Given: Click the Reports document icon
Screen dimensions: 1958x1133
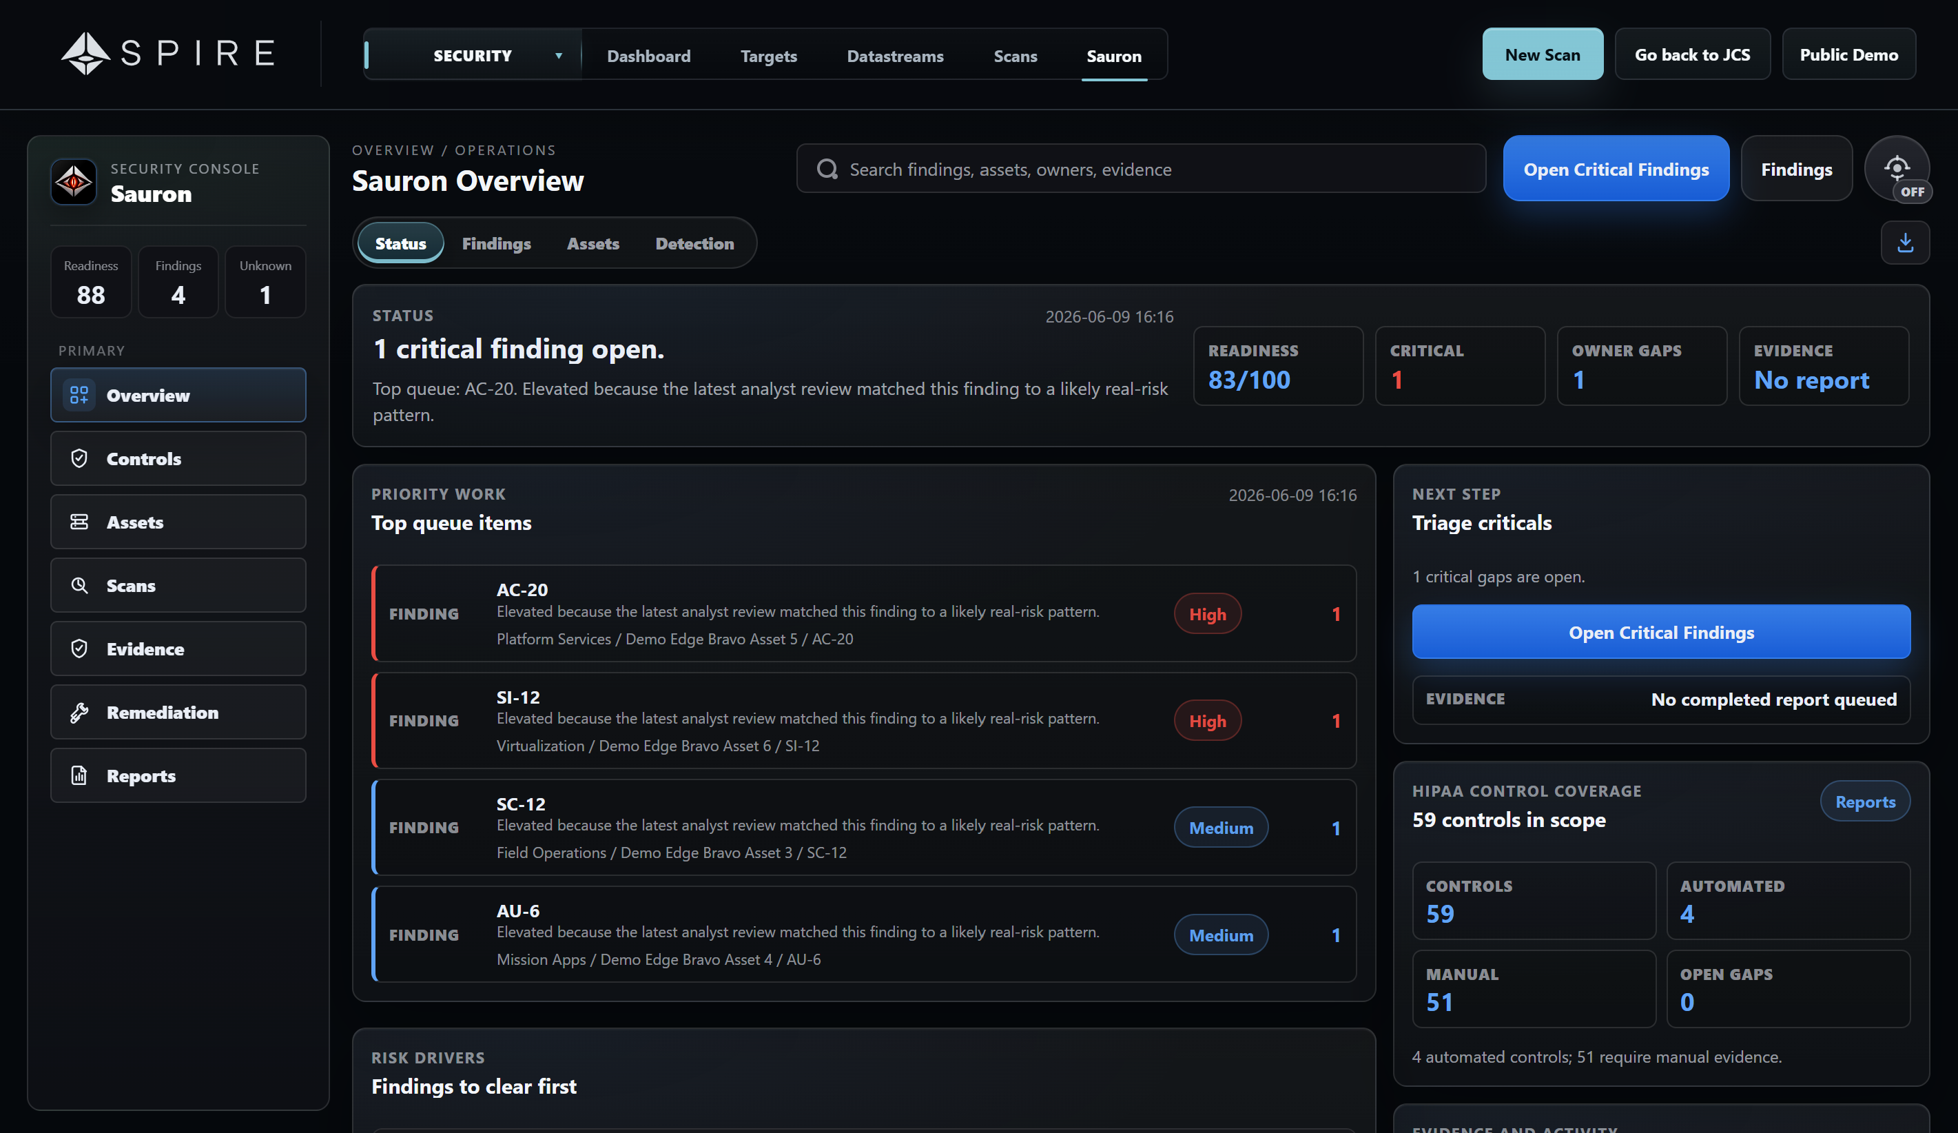Looking at the screenshot, I should pos(79,775).
